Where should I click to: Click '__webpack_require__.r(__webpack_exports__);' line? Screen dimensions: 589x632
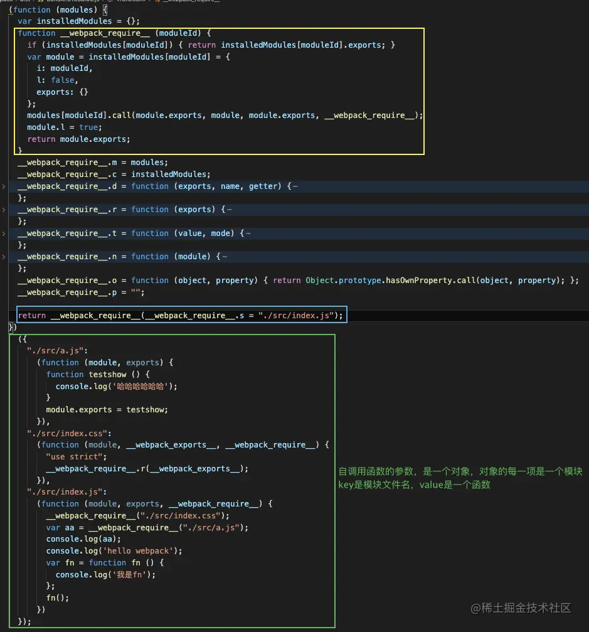tap(147, 468)
